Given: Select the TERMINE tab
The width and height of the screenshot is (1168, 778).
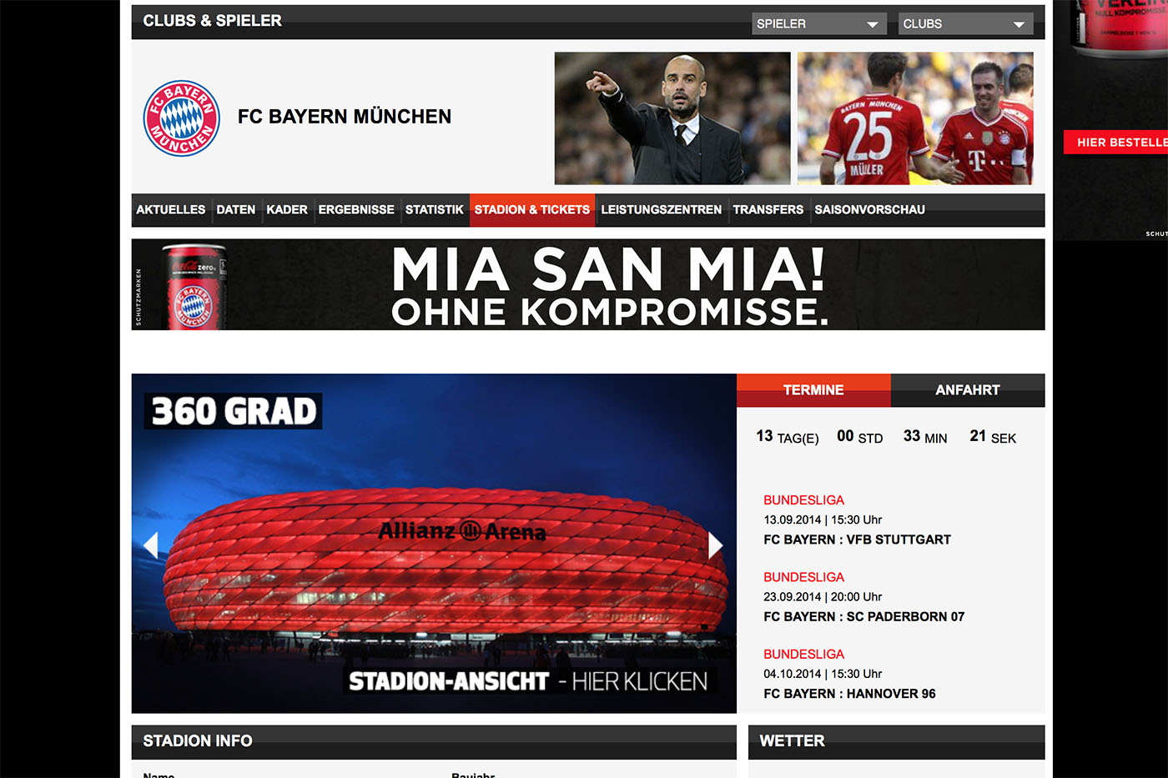Looking at the screenshot, I should [813, 390].
